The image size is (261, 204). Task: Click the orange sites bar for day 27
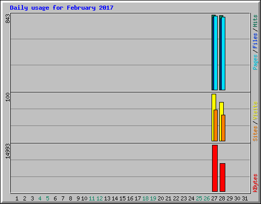[216, 125]
